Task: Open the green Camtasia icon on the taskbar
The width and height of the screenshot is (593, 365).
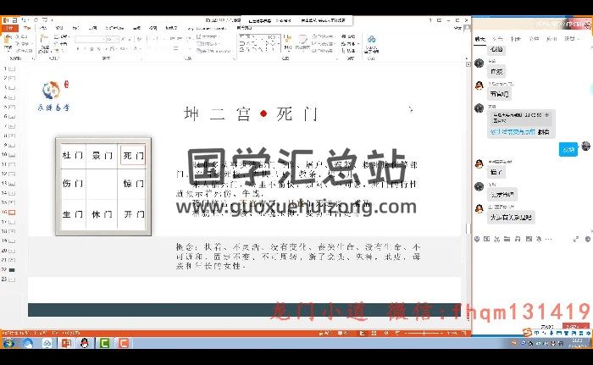Action: tap(104, 343)
